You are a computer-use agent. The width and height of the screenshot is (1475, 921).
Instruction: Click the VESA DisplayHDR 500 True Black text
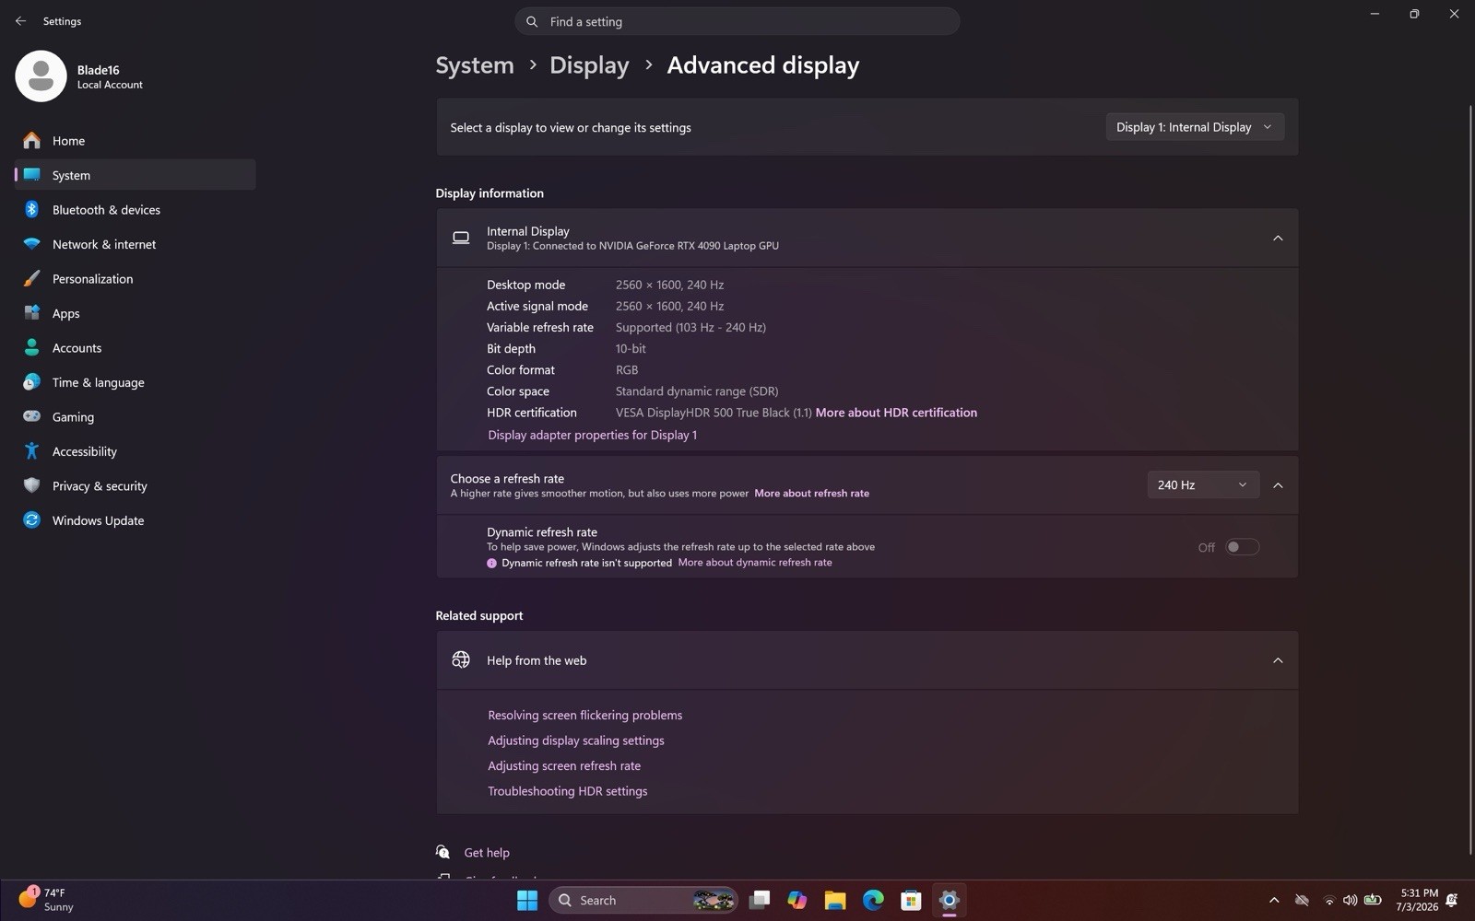713,413
